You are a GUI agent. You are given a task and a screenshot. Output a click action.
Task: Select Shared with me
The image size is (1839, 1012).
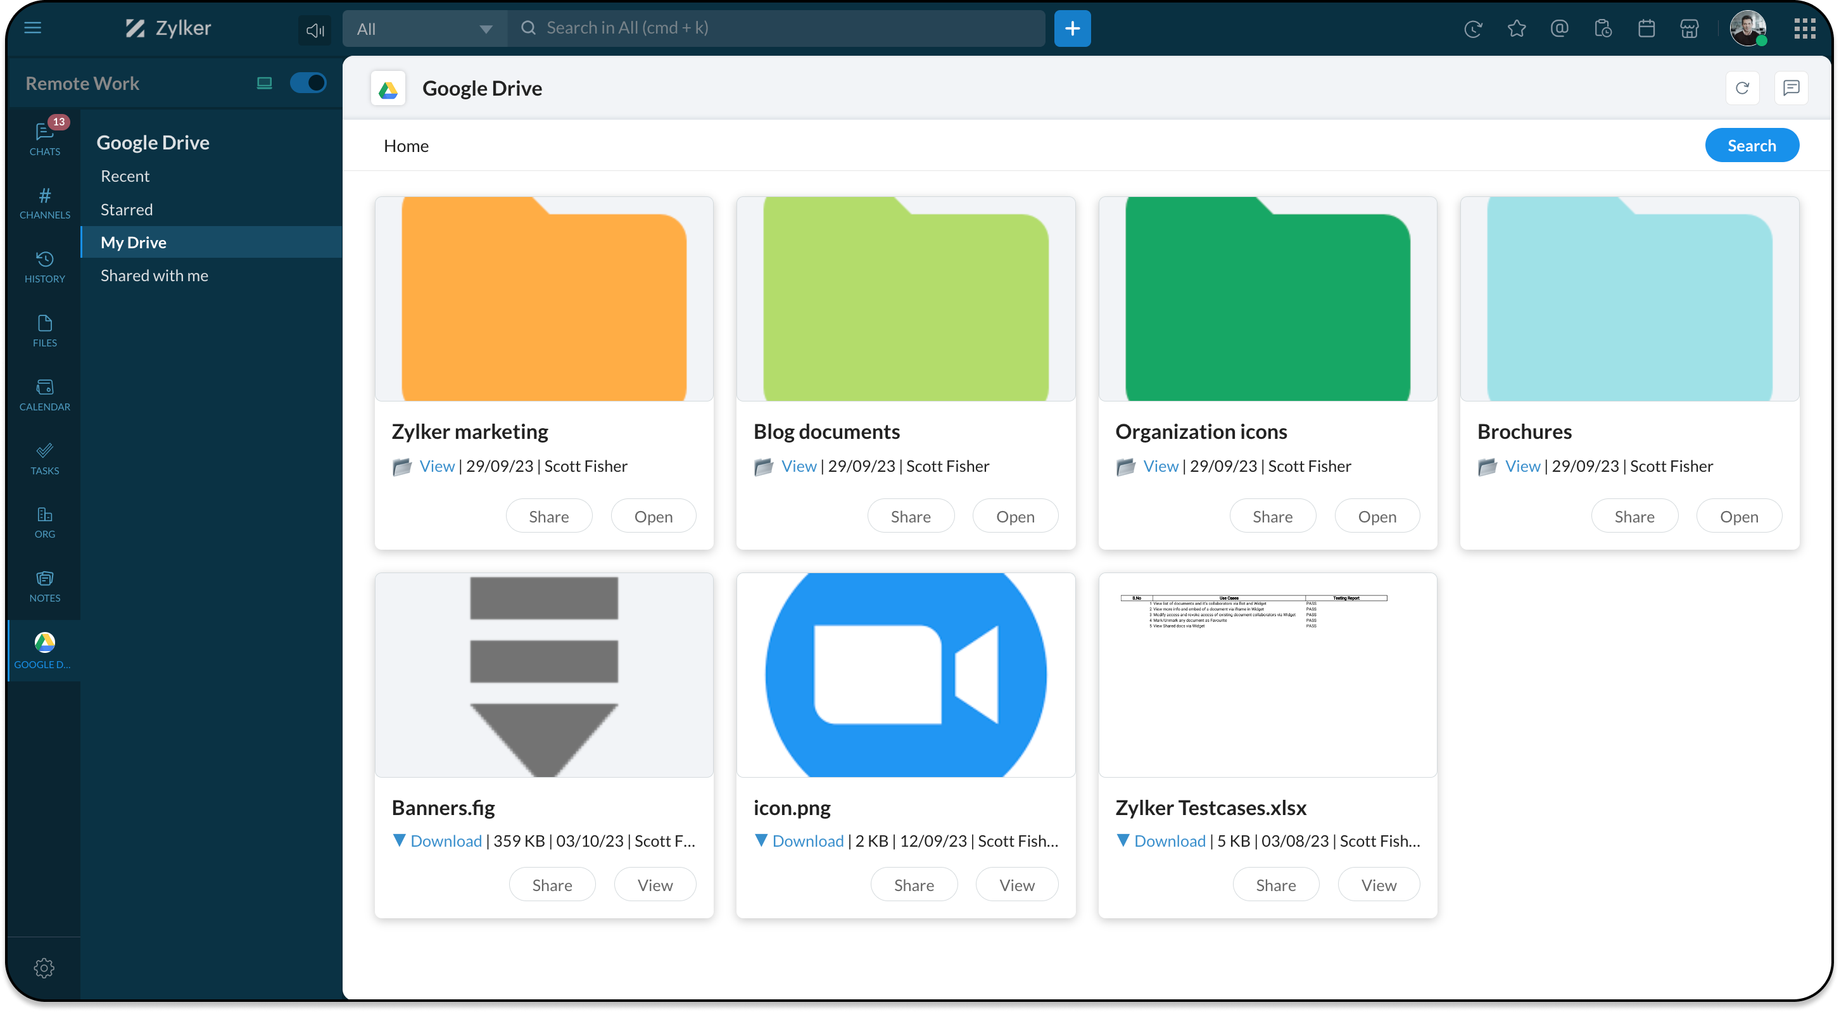155,275
